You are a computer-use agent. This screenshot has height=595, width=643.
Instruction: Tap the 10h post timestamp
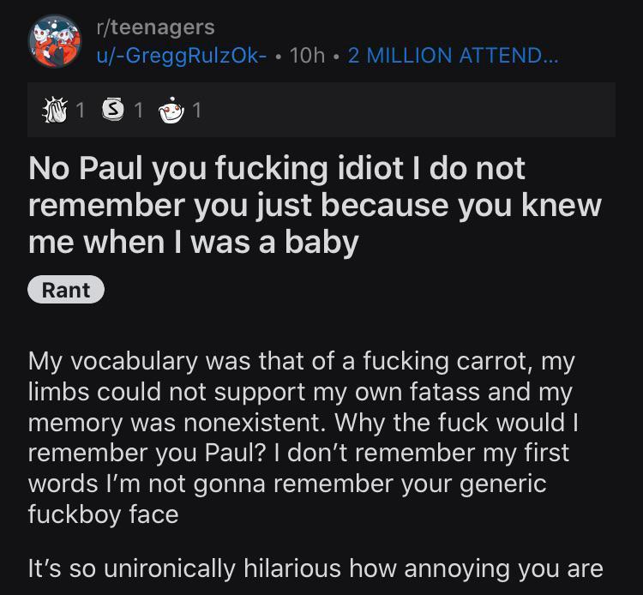pyautogui.click(x=308, y=56)
